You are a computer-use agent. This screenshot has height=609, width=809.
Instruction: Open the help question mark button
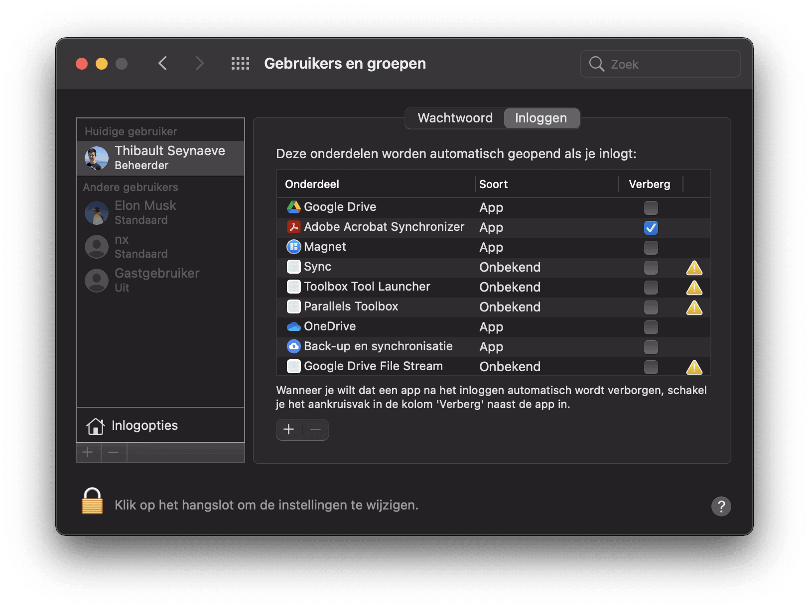pos(721,506)
